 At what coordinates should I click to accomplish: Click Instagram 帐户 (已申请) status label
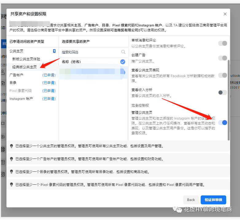point(49,99)
